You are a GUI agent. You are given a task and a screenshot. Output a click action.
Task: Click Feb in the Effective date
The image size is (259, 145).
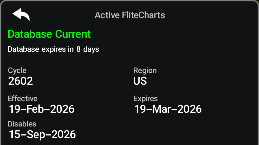coord(36,109)
